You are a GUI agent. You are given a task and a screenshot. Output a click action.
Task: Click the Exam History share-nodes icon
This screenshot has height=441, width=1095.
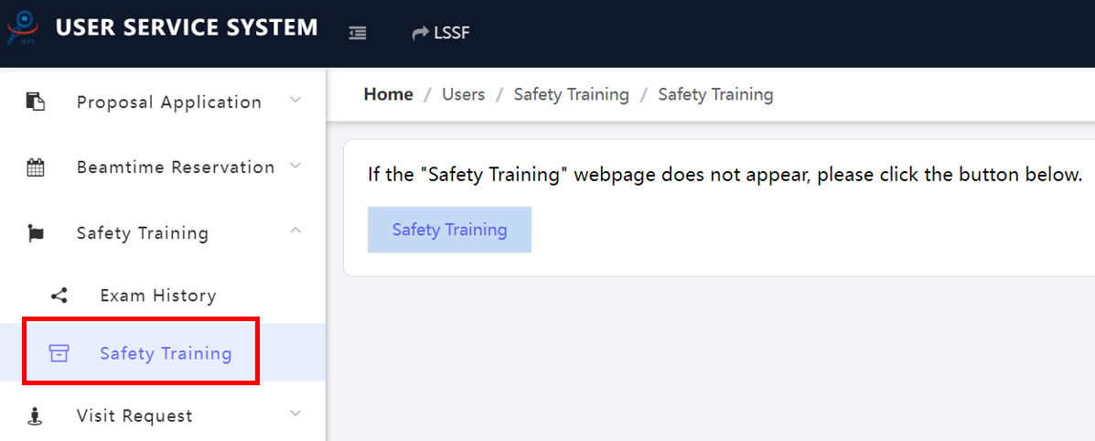pyautogui.click(x=59, y=296)
